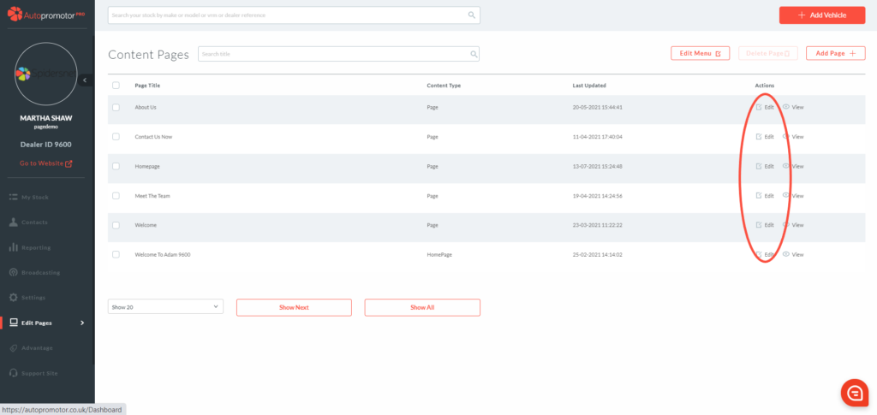Click the Add Vehicle button

click(821, 15)
